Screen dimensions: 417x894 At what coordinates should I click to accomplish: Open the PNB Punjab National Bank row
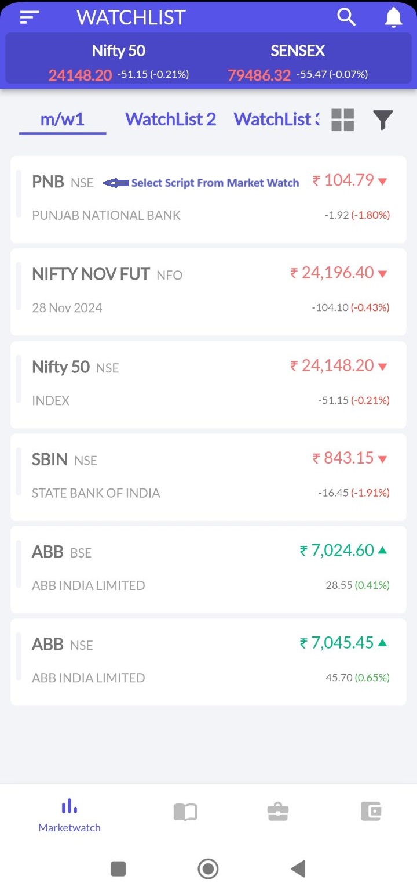(x=209, y=199)
